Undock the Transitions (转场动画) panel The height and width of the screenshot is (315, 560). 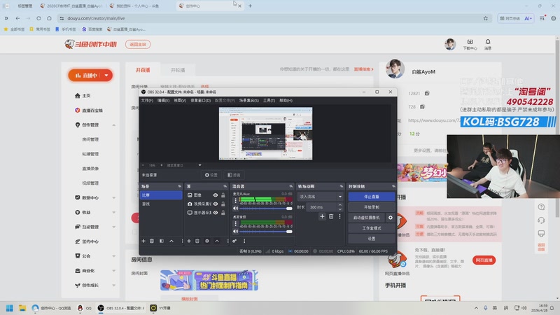[x=342, y=186]
